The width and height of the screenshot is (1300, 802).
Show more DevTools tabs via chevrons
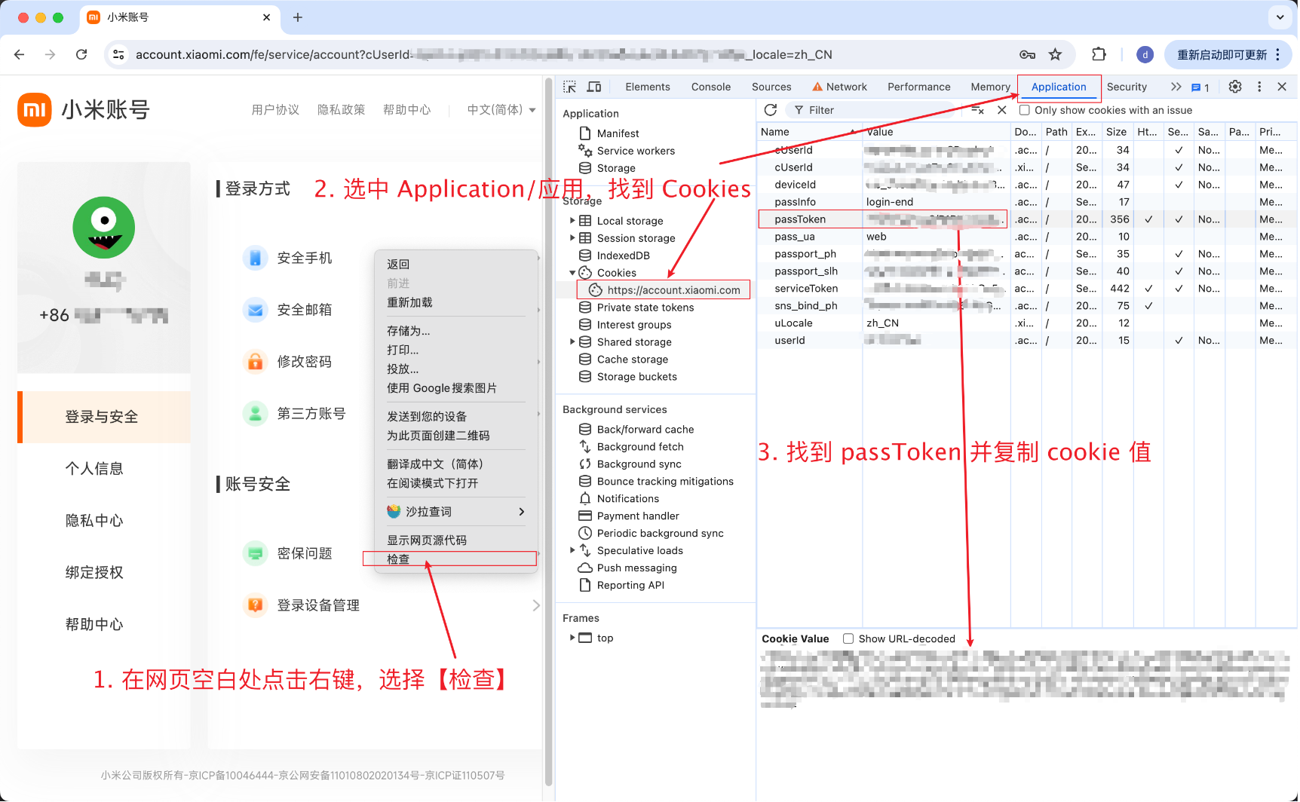point(1176,87)
